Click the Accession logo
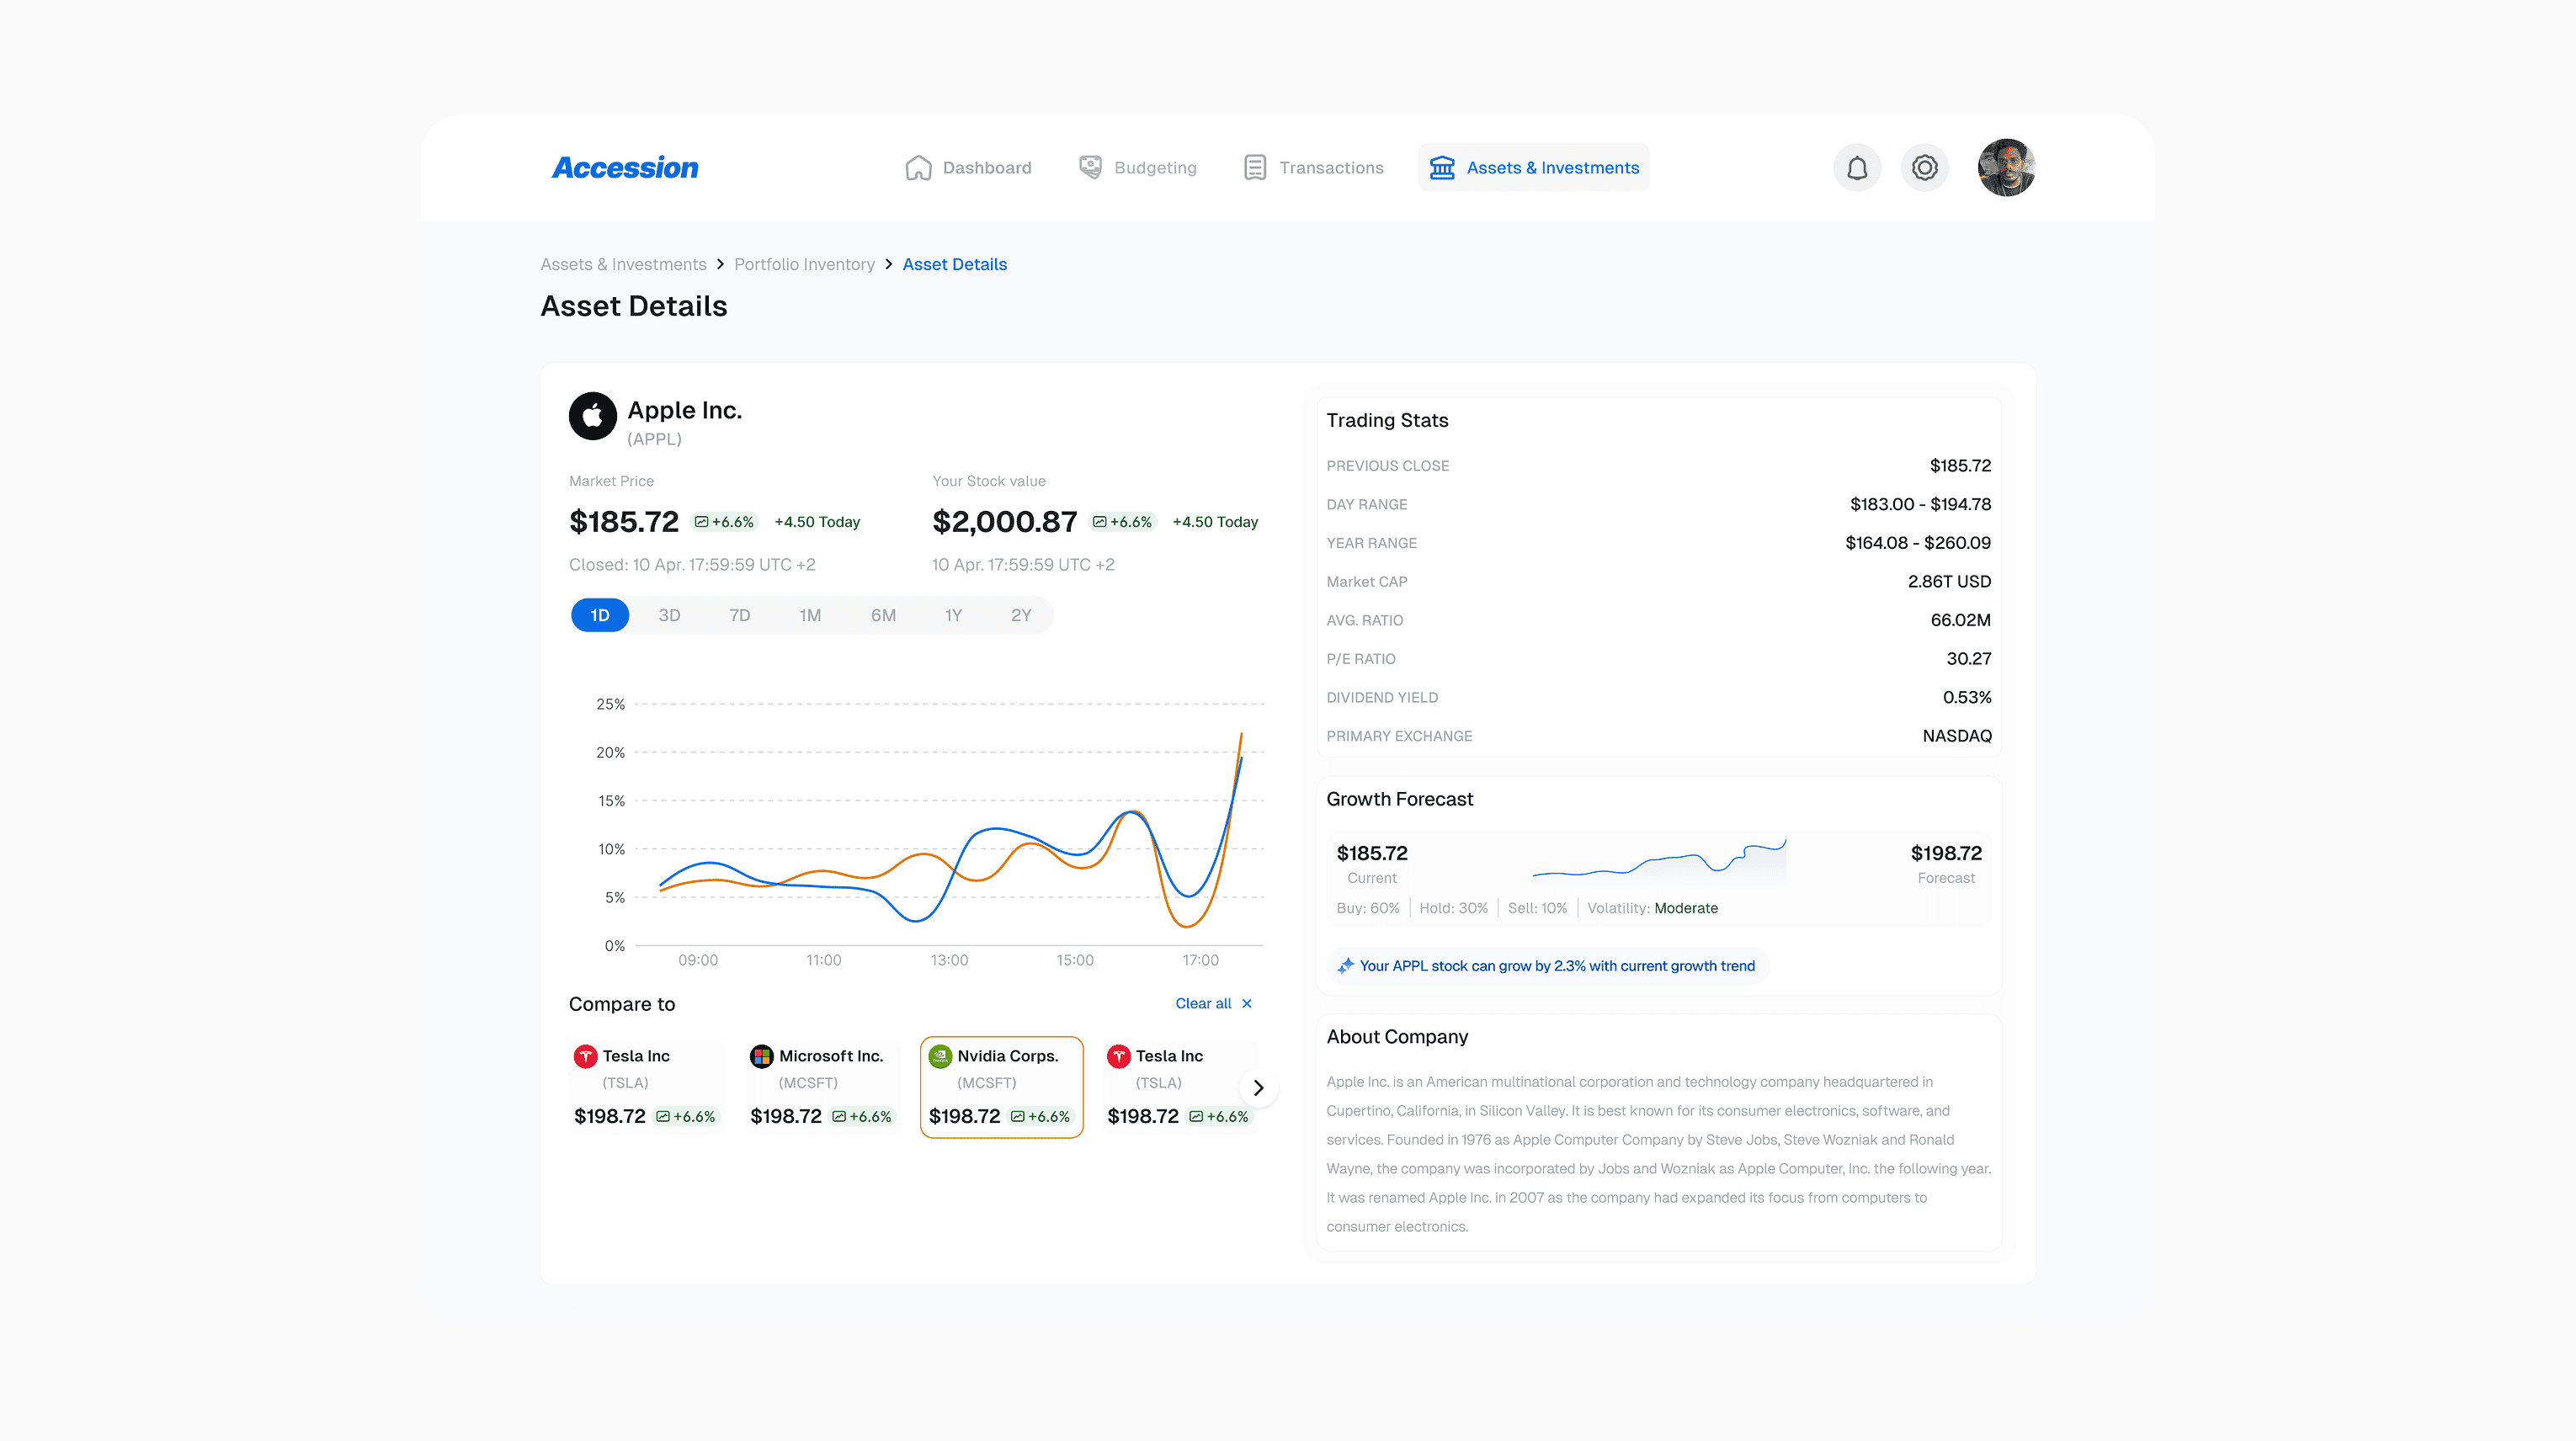The width and height of the screenshot is (2576, 1441). 625,168
